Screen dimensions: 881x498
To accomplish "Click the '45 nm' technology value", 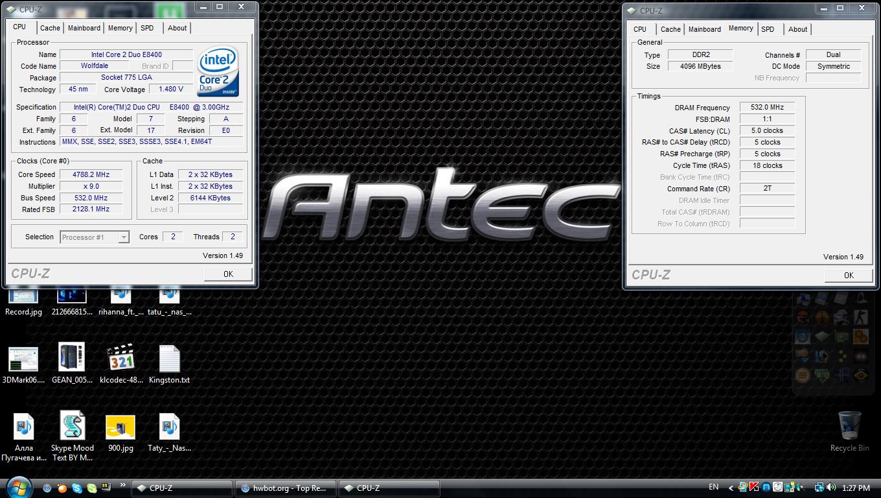I will (x=78, y=89).
